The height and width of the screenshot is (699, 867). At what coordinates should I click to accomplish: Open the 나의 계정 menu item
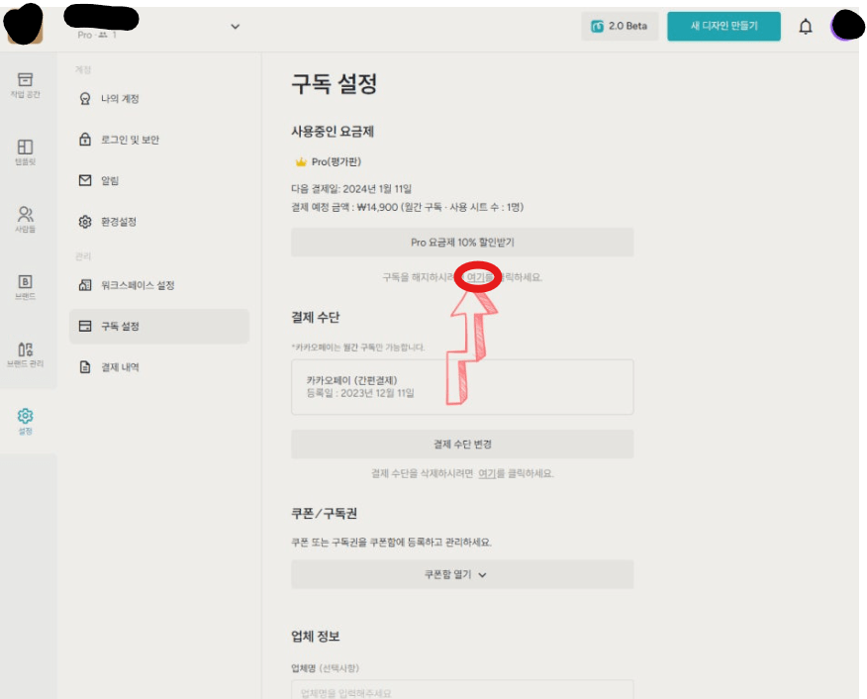120,99
